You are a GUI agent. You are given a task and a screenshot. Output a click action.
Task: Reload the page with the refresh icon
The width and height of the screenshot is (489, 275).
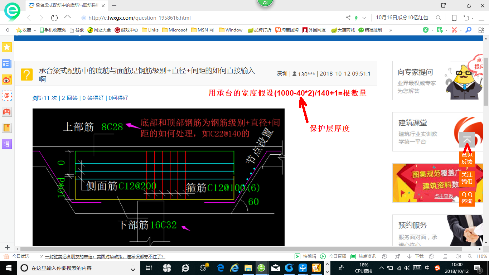[x=54, y=18]
